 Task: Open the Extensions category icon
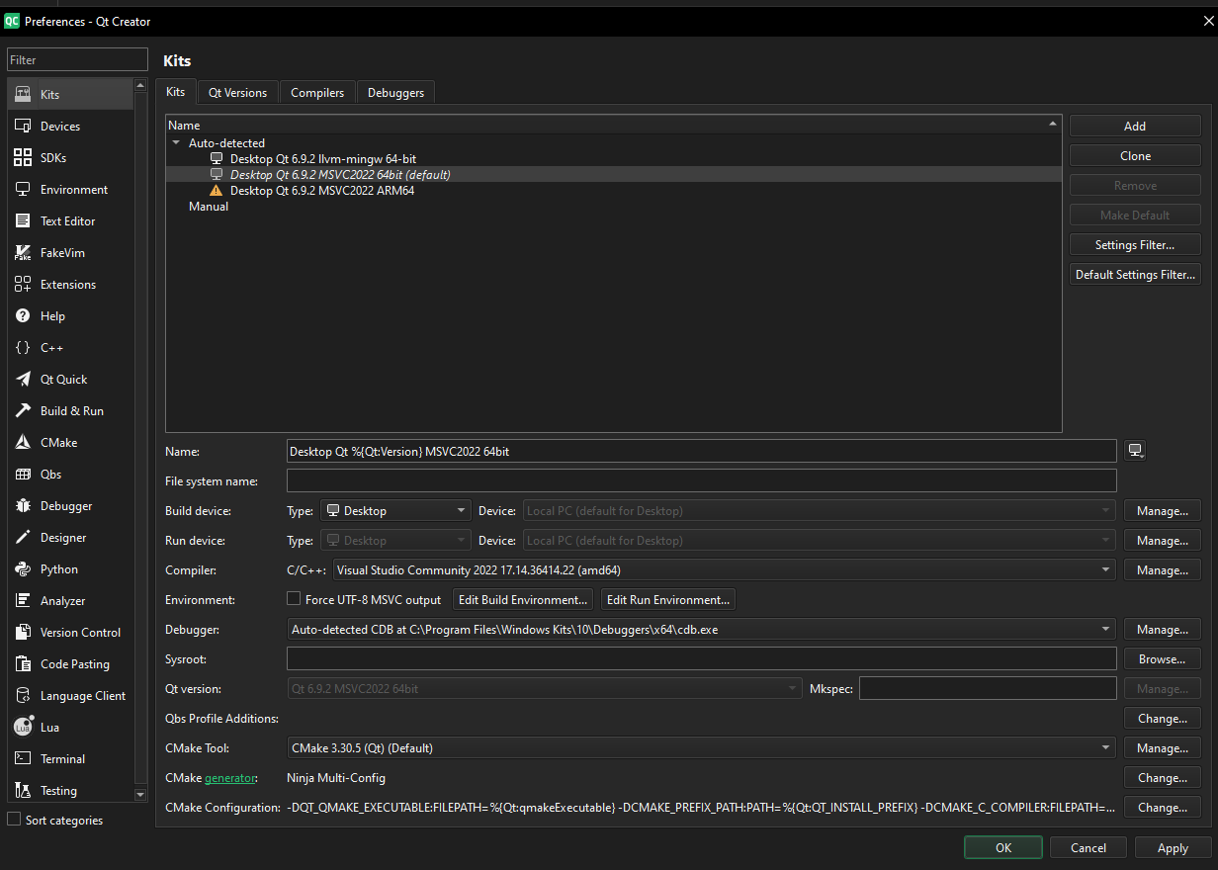coord(23,284)
